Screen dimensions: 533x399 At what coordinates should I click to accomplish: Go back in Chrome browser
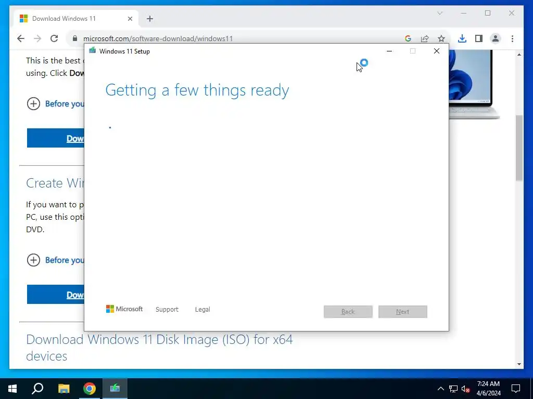pos(21,38)
